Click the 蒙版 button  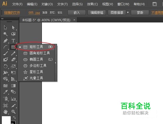point(140,13)
